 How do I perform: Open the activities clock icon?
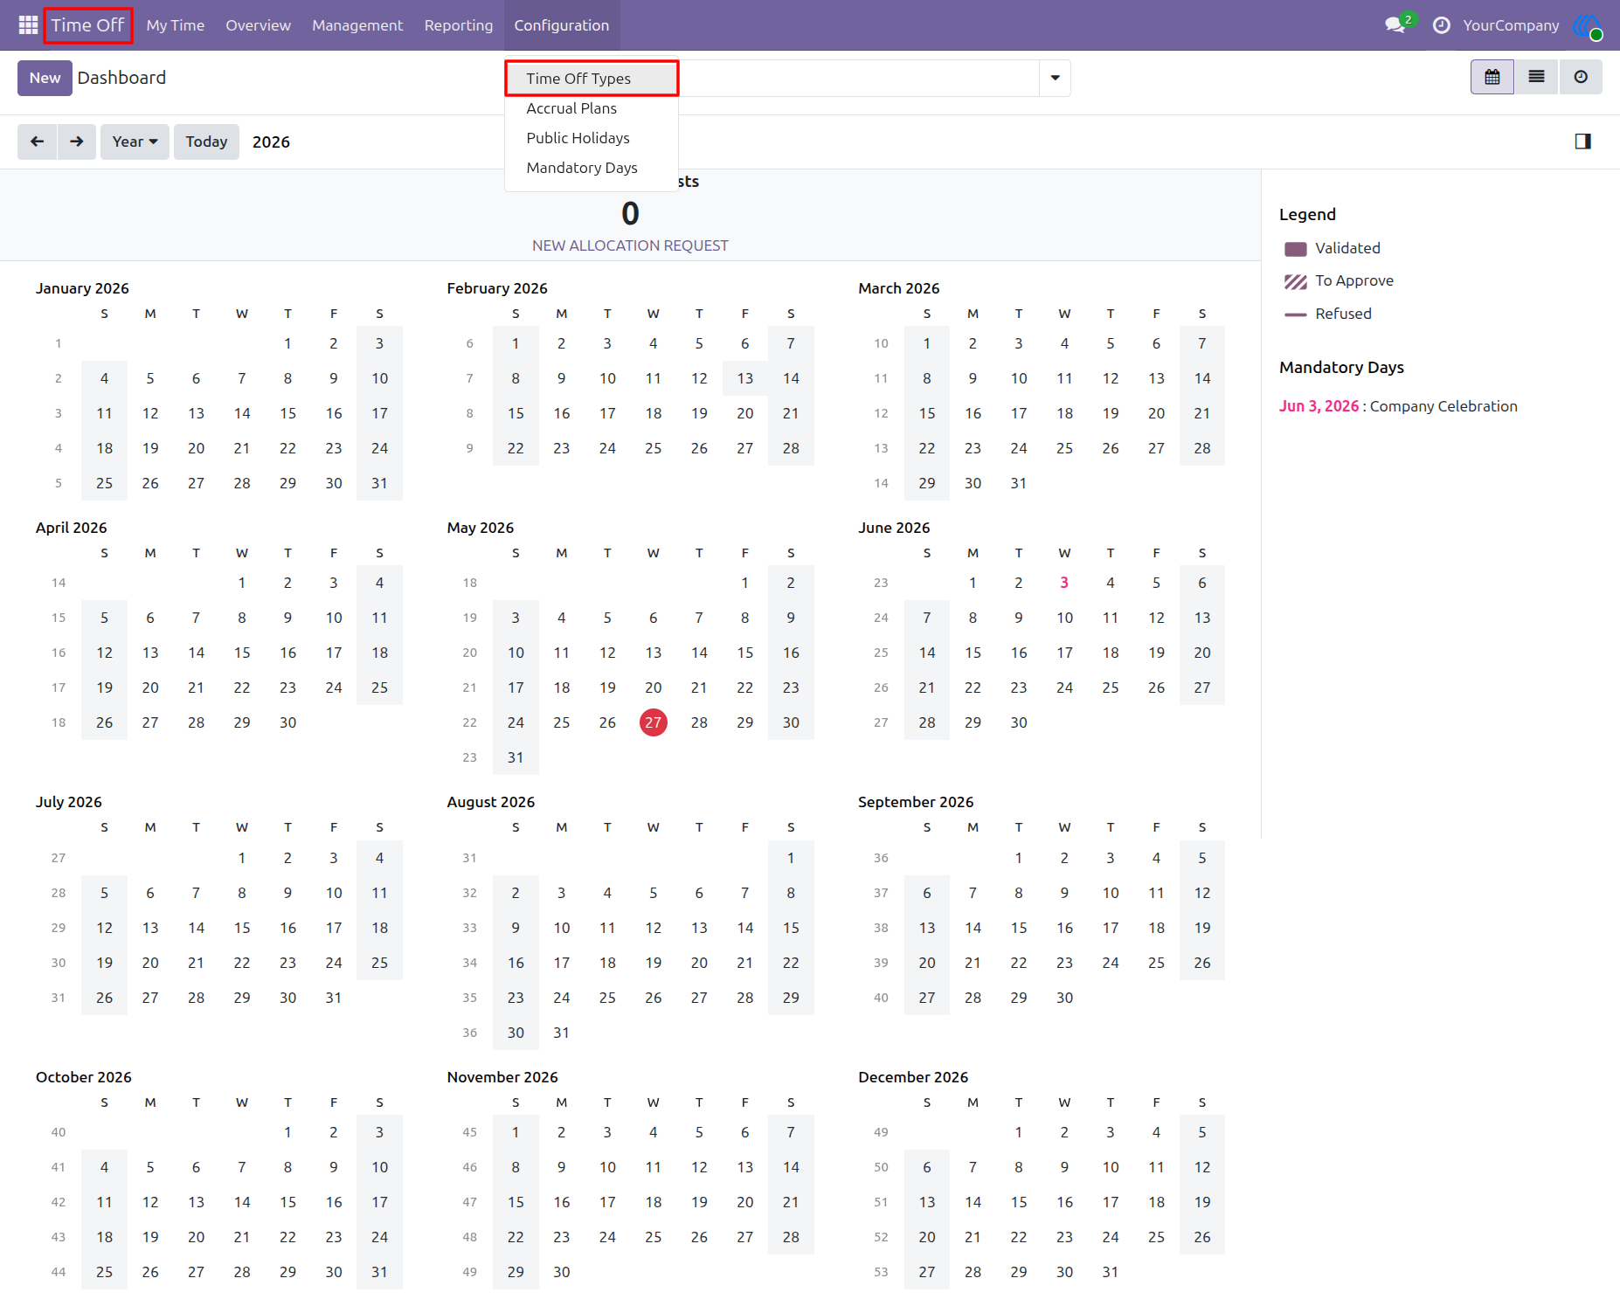(1442, 25)
